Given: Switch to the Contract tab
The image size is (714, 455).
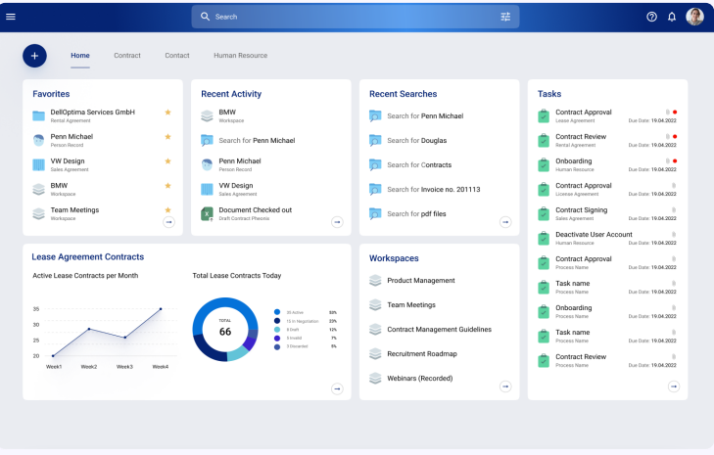Looking at the screenshot, I should (x=127, y=56).
